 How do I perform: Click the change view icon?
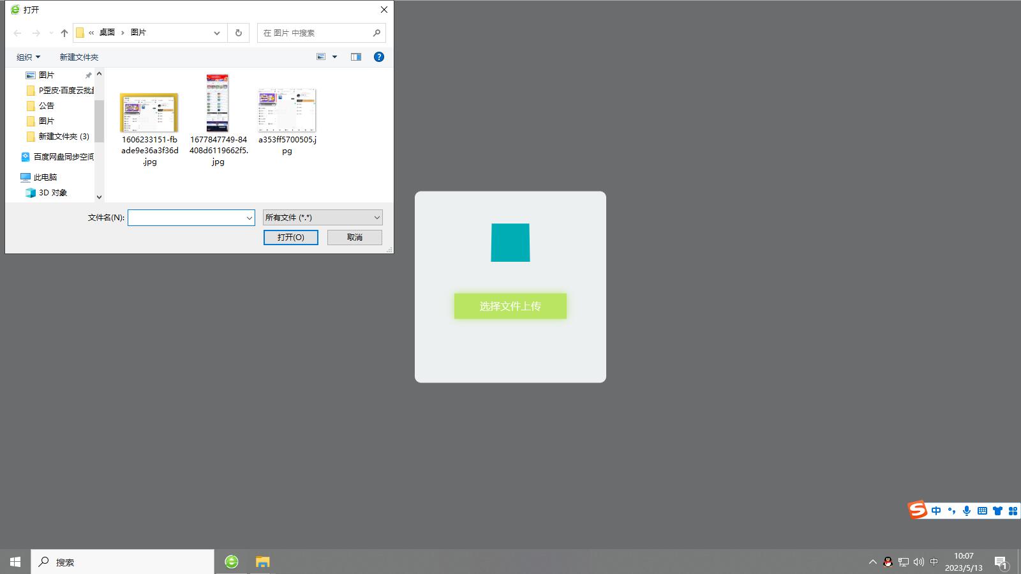click(321, 57)
